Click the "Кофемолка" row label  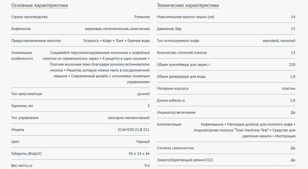pyautogui.click(x=21, y=29)
